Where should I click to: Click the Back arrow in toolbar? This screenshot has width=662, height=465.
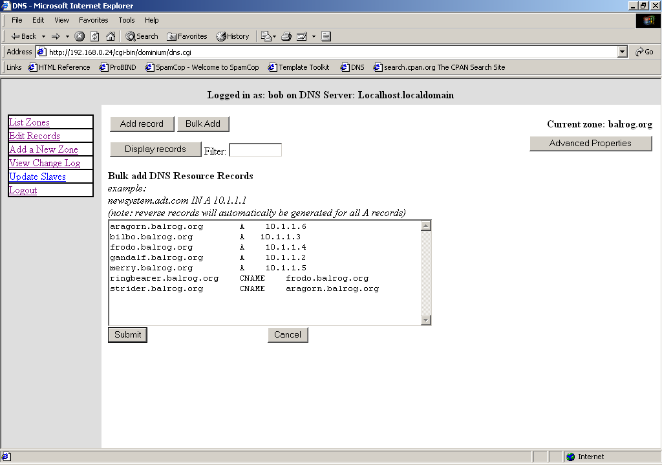pos(24,36)
